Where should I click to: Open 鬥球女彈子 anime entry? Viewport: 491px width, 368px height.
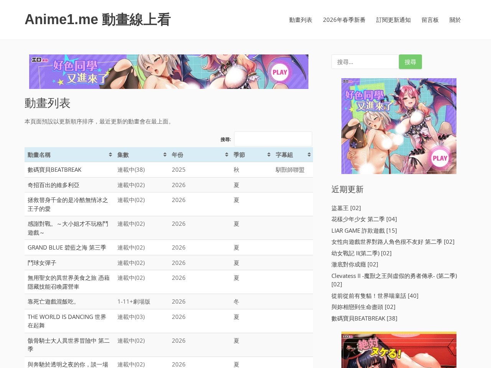pyautogui.click(x=42, y=263)
